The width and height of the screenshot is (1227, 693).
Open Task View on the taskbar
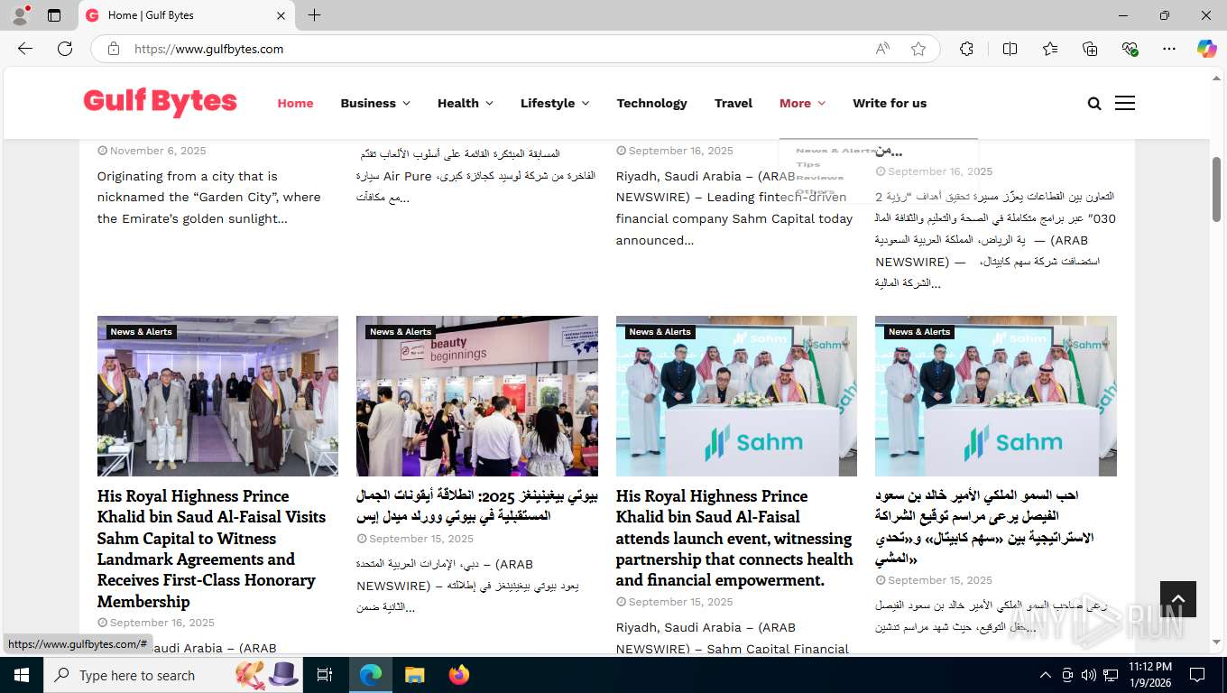coord(325,675)
